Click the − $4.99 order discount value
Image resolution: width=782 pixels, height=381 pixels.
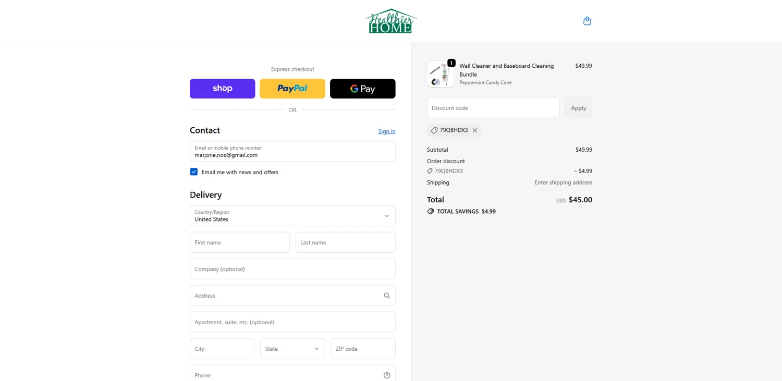(x=583, y=171)
